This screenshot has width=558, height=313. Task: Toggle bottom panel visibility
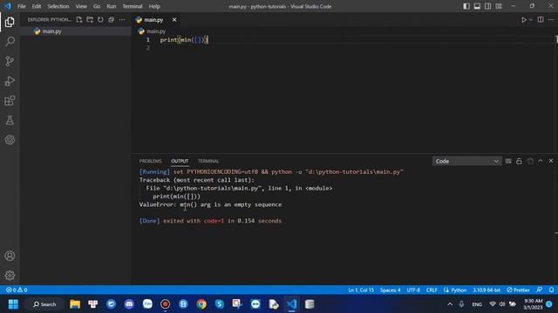(477, 6)
